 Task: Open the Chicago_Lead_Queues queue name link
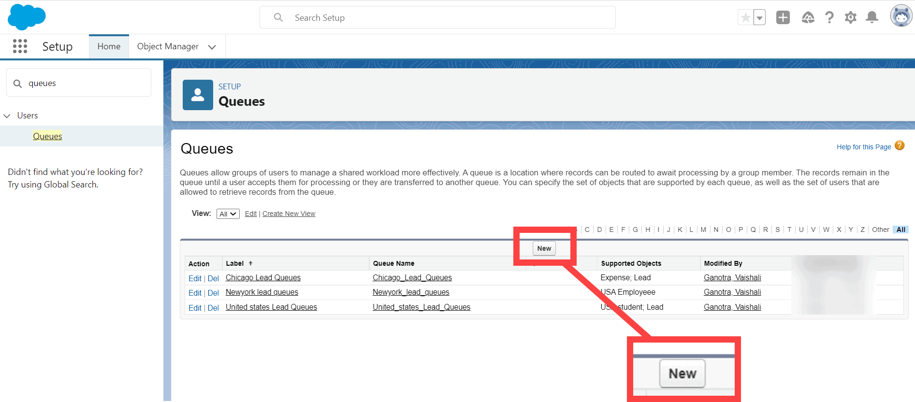pos(412,277)
